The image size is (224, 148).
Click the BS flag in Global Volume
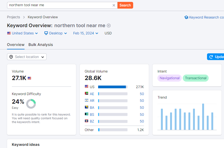tap(87, 114)
